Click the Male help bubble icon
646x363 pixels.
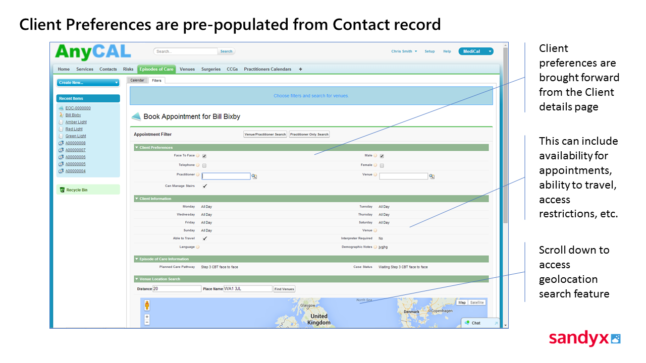click(375, 156)
